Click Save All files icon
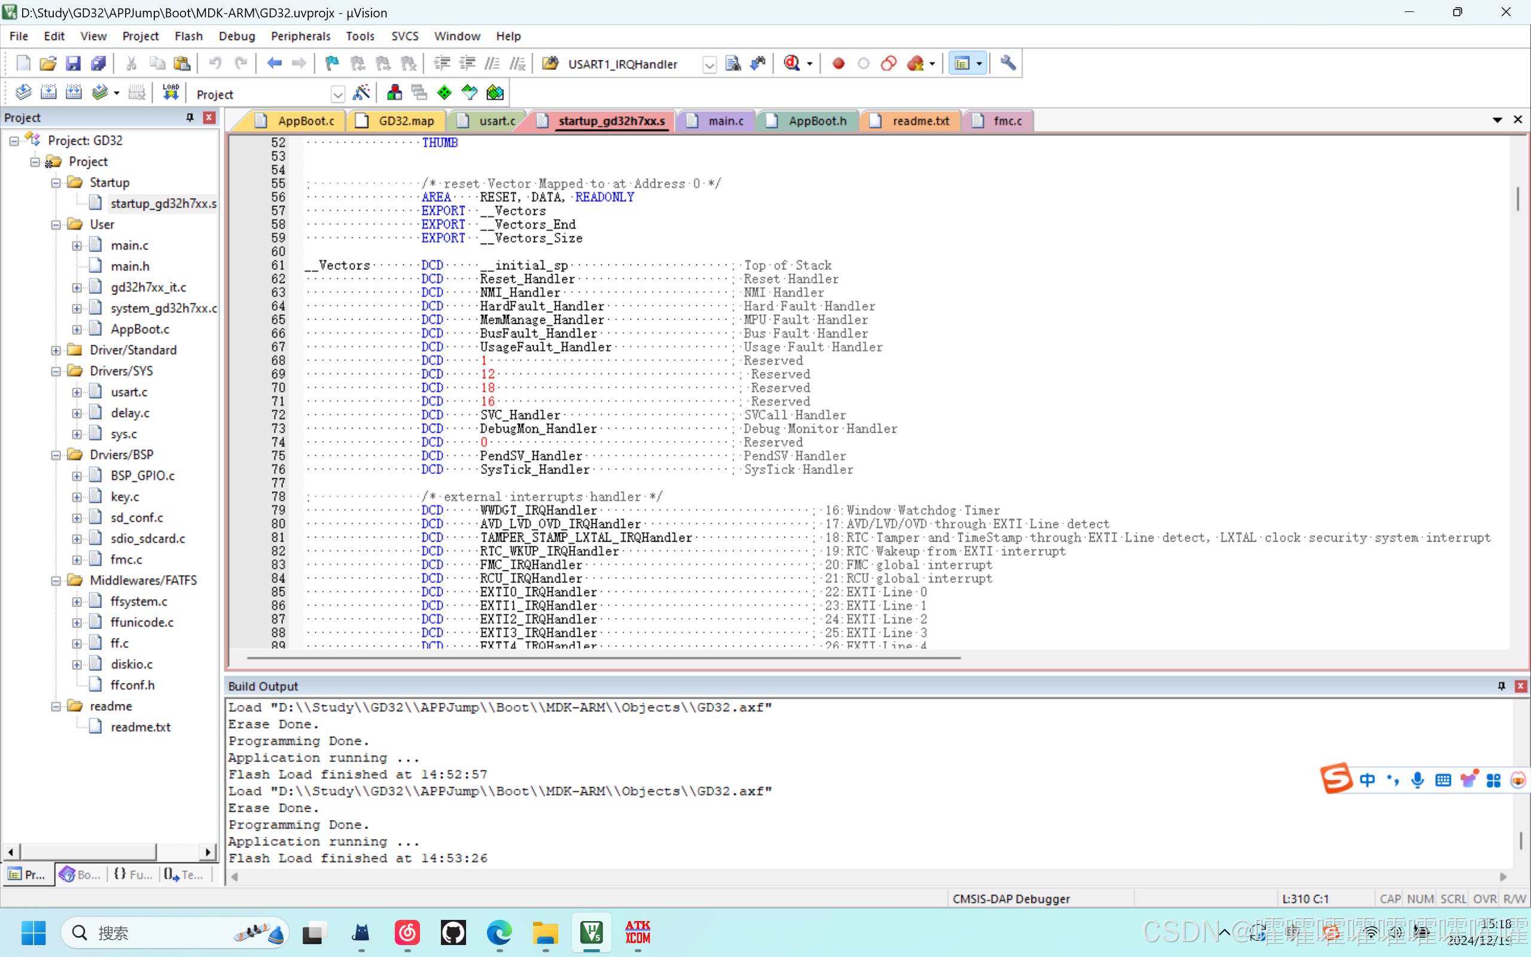Viewport: 1531px width, 957px height. [x=98, y=63]
